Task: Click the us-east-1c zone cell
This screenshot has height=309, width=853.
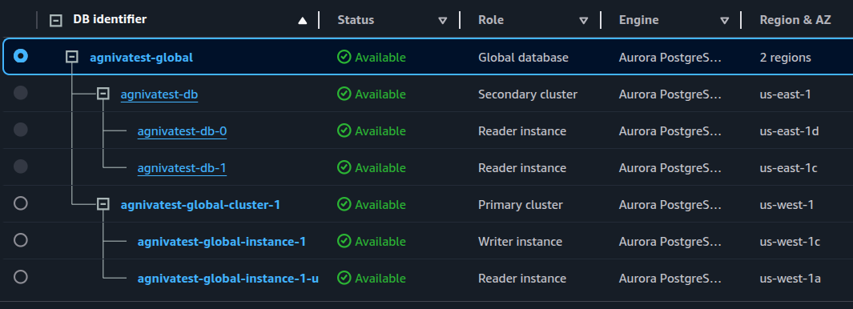Action: [x=789, y=168]
